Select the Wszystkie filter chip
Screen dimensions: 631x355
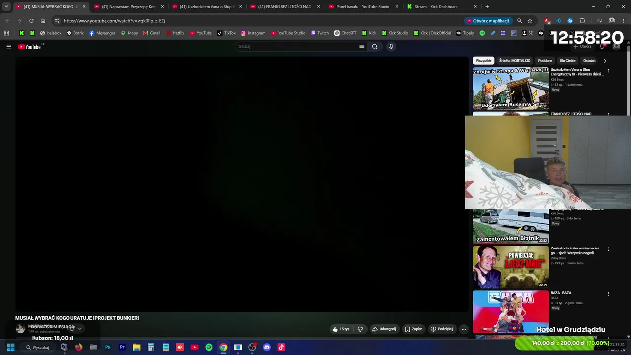point(484,61)
